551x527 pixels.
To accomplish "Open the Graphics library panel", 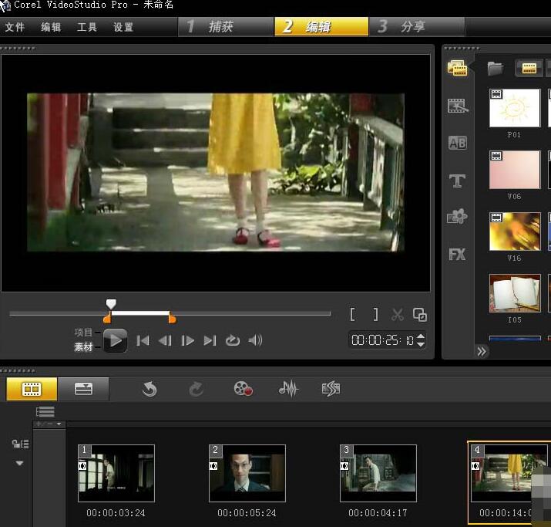I will pyautogui.click(x=458, y=217).
